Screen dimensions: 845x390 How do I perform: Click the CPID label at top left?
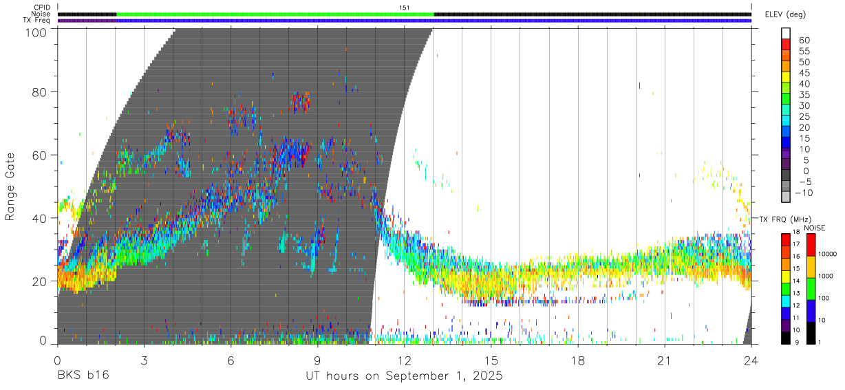pyautogui.click(x=41, y=8)
